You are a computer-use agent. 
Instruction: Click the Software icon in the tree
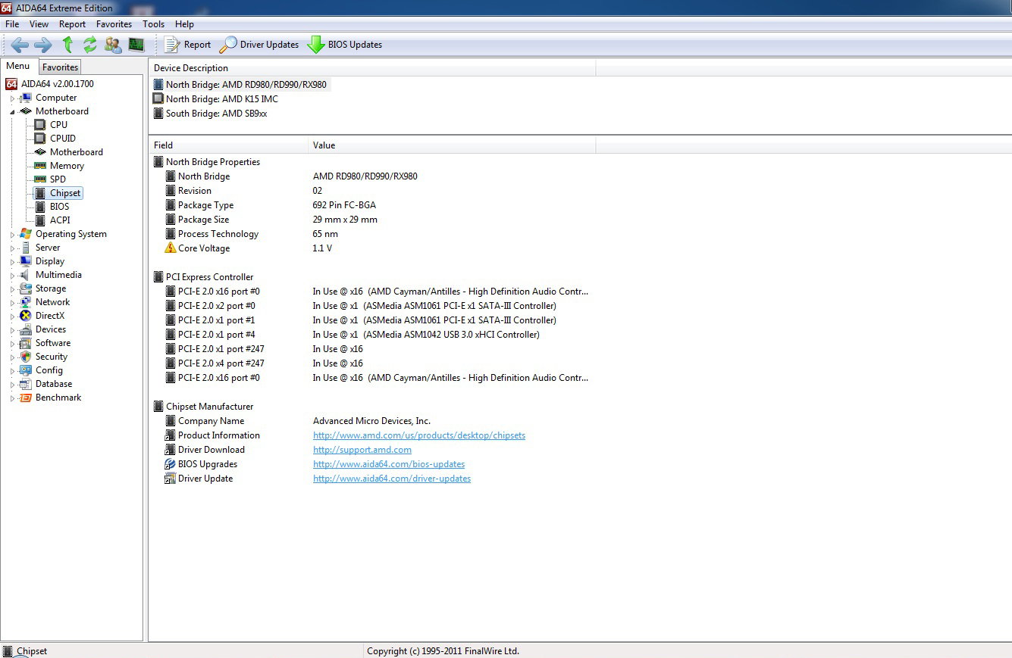tap(26, 343)
